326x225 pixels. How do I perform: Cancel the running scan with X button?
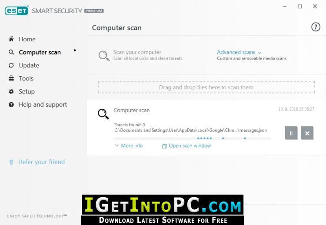coord(307,133)
